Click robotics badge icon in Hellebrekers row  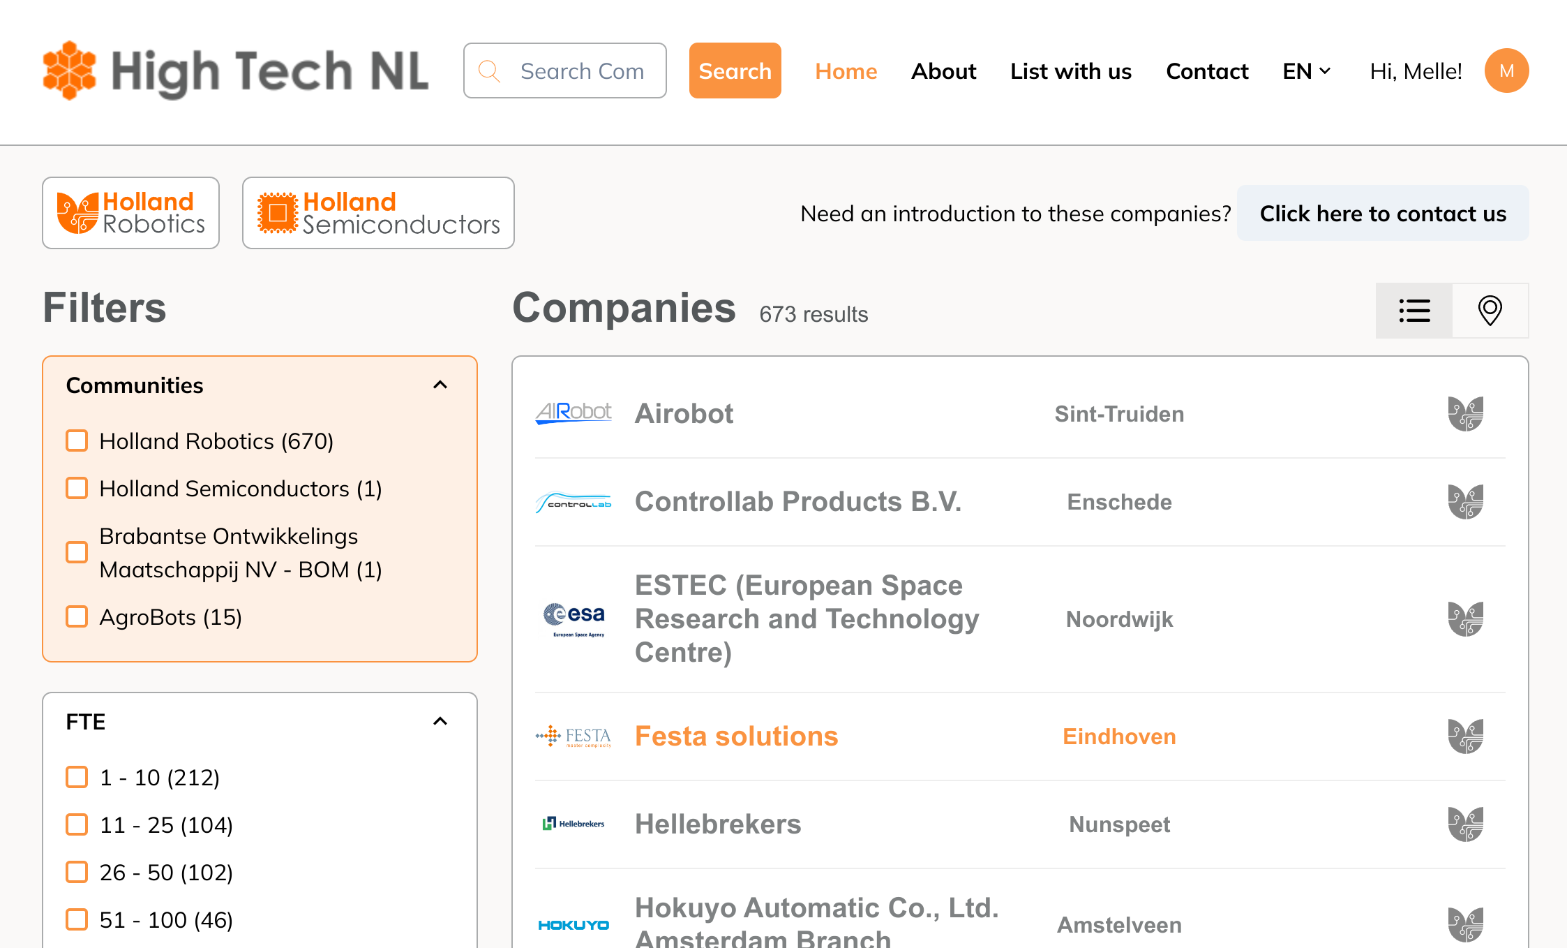point(1465,824)
